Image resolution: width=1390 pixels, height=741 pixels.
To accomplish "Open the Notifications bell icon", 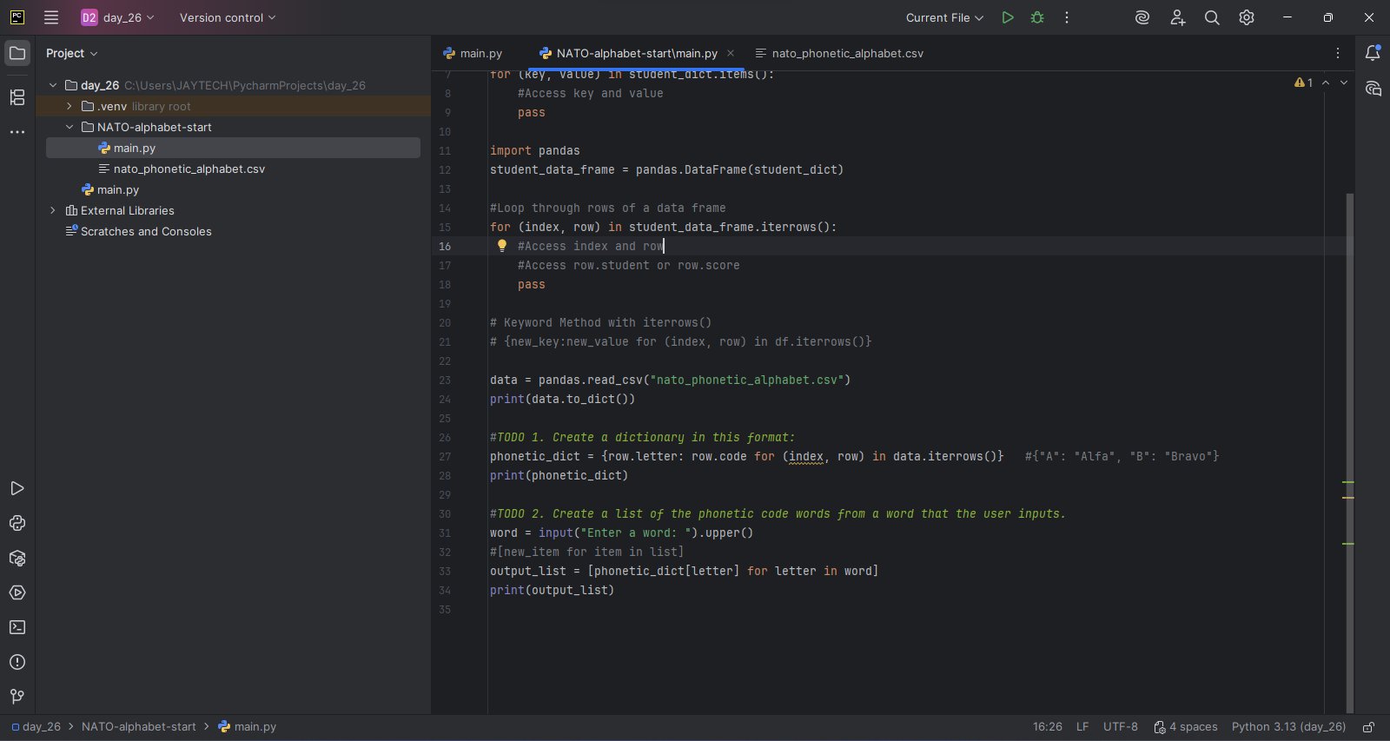I will [1373, 53].
